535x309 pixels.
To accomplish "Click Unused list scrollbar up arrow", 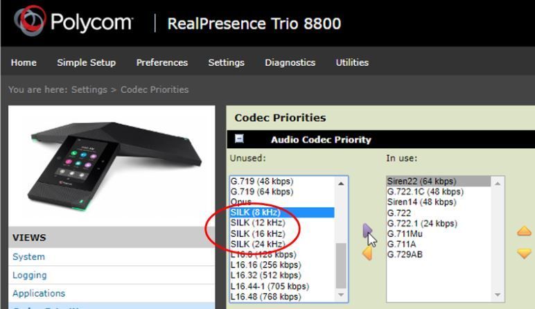I will click(341, 184).
